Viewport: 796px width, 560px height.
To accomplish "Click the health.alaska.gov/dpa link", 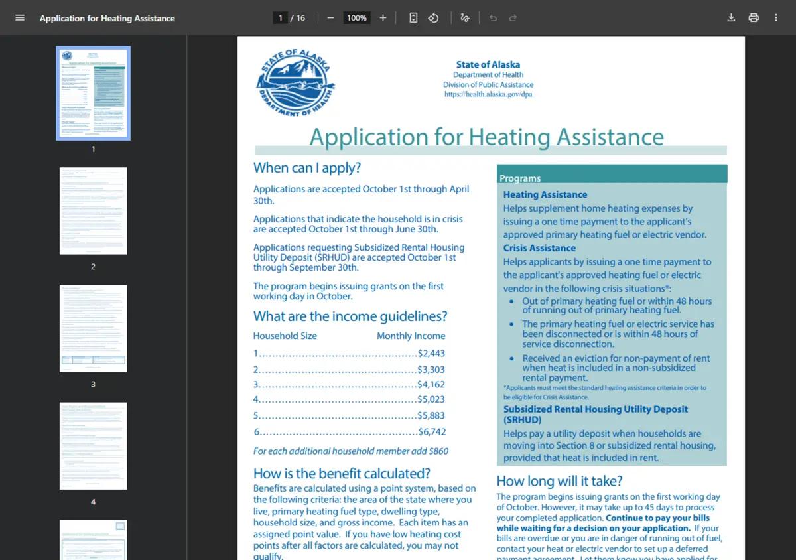I will [x=488, y=94].
